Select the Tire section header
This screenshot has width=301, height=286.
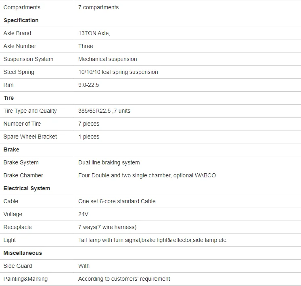point(9,98)
